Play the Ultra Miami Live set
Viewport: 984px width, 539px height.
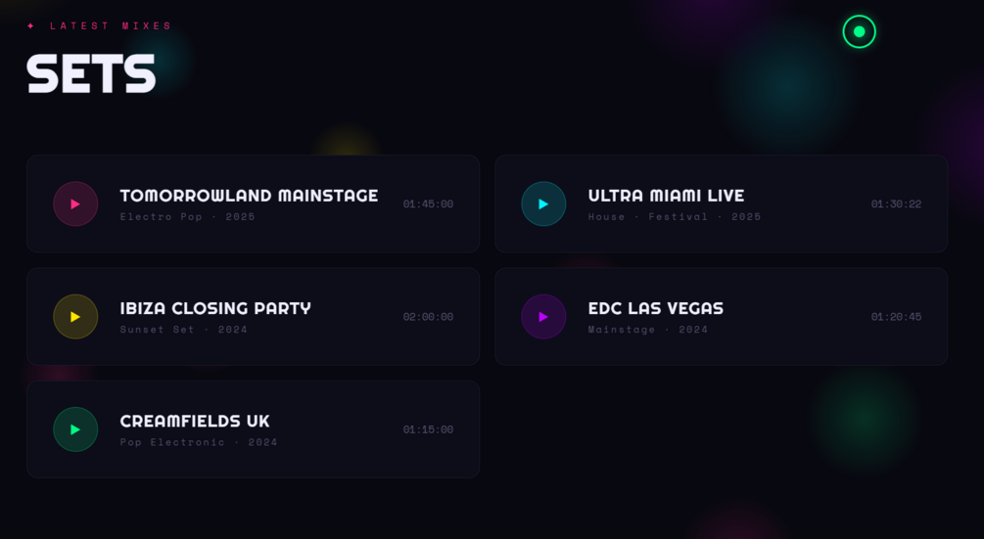[543, 203]
